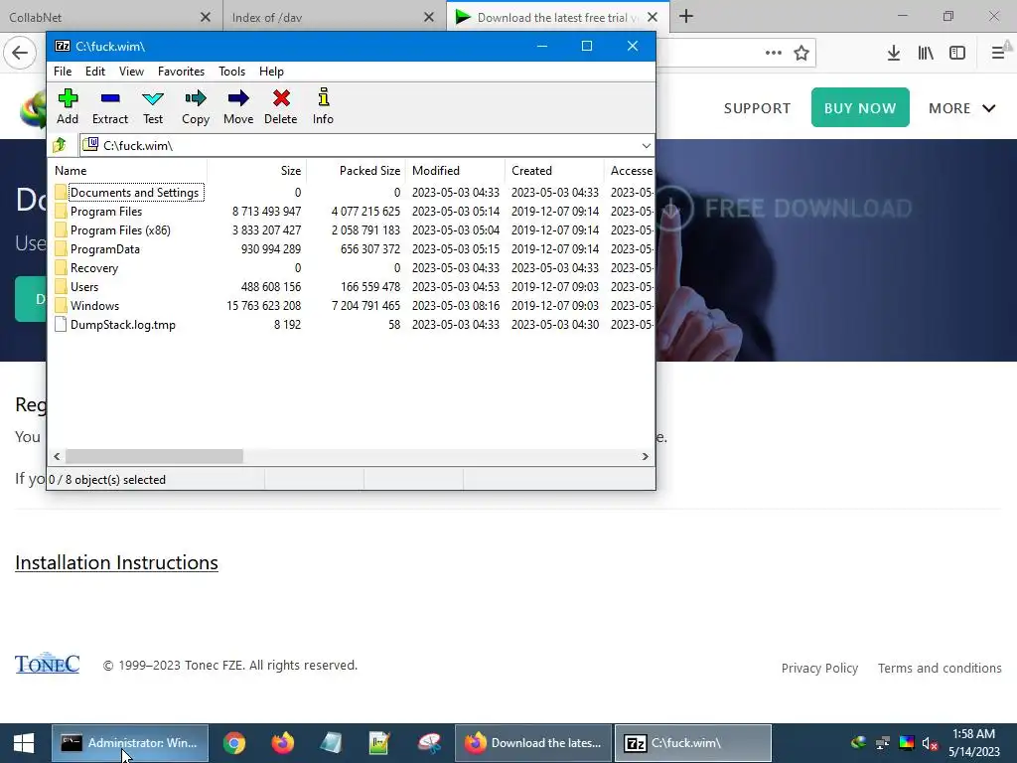Click the horizontal scrollbar left arrow

tap(57, 457)
